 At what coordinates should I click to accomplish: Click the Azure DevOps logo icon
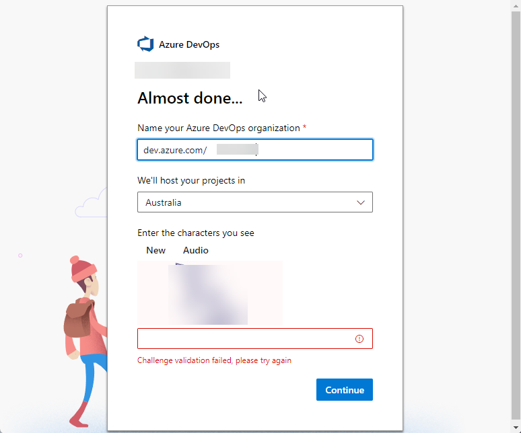pyautogui.click(x=145, y=44)
